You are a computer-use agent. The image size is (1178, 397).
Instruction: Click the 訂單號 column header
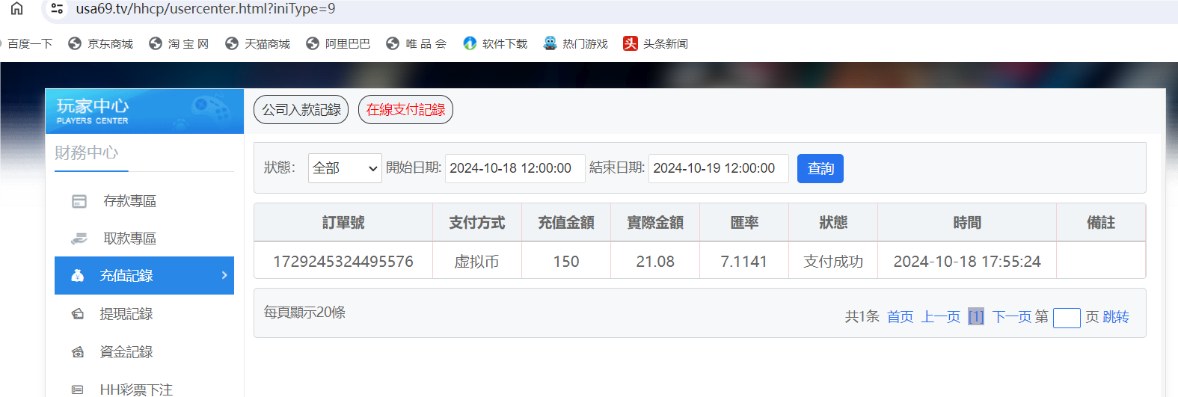pos(343,223)
